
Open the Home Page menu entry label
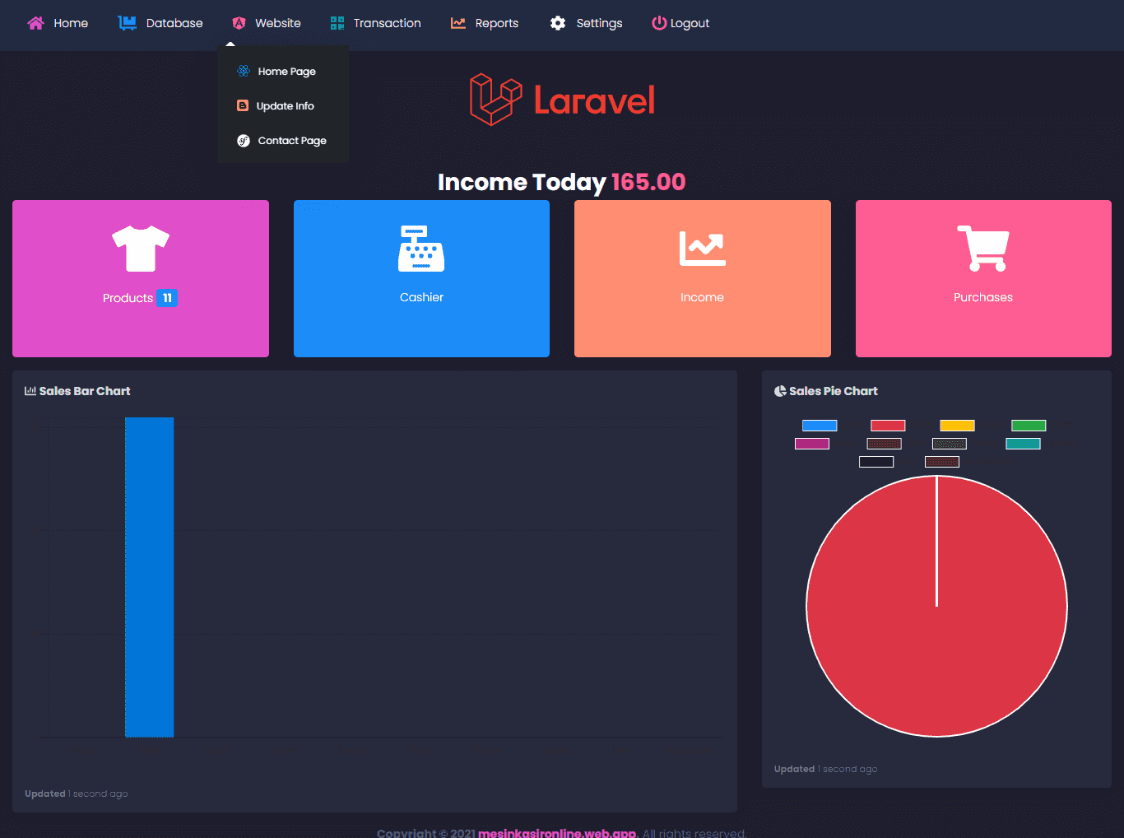click(287, 72)
